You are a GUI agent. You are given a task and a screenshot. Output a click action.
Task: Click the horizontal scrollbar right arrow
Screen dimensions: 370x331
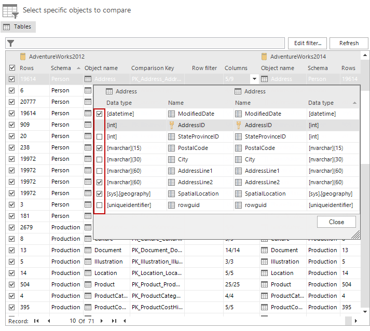coord(356,321)
